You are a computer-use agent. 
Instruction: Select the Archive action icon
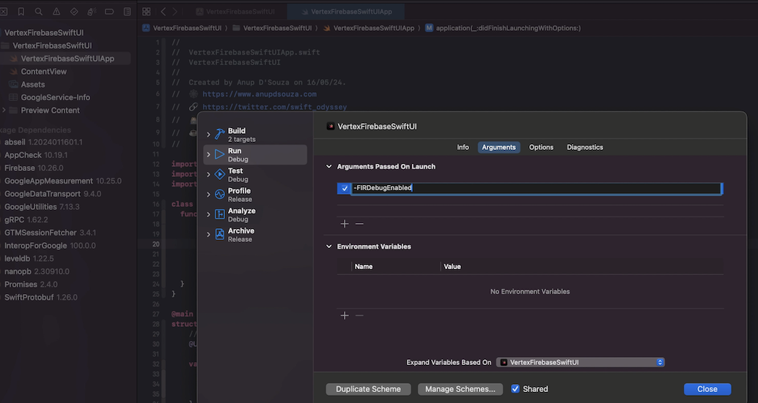(219, 234)
